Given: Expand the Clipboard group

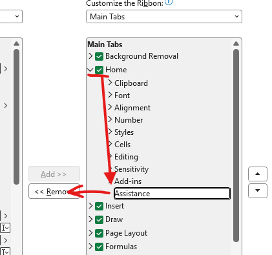Looking at the screenshot, I should click(x=110, y=83).
